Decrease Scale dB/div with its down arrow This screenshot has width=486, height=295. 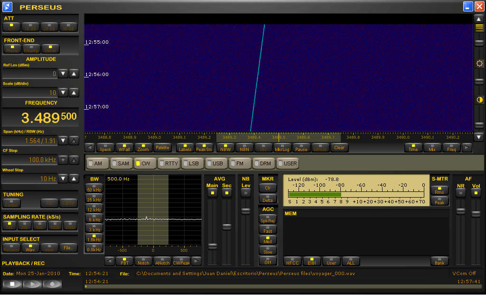point(63,93)
